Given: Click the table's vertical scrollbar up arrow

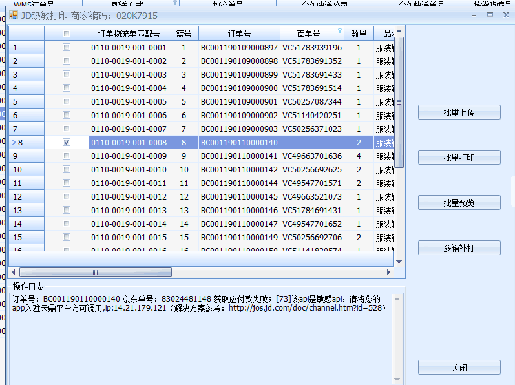Looking at the screenshot, I should tap(399, 31).
